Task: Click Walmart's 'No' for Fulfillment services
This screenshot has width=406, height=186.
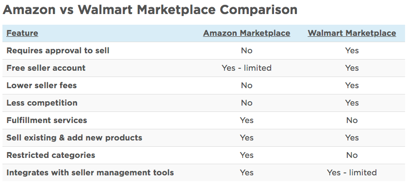Action: tap(352, 120)
